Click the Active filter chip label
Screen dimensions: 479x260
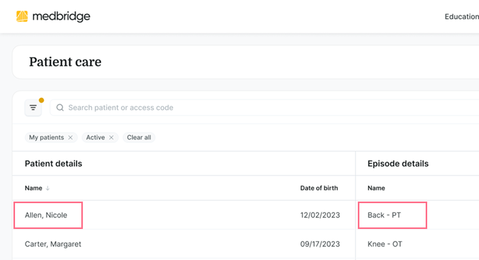[95, 137]
